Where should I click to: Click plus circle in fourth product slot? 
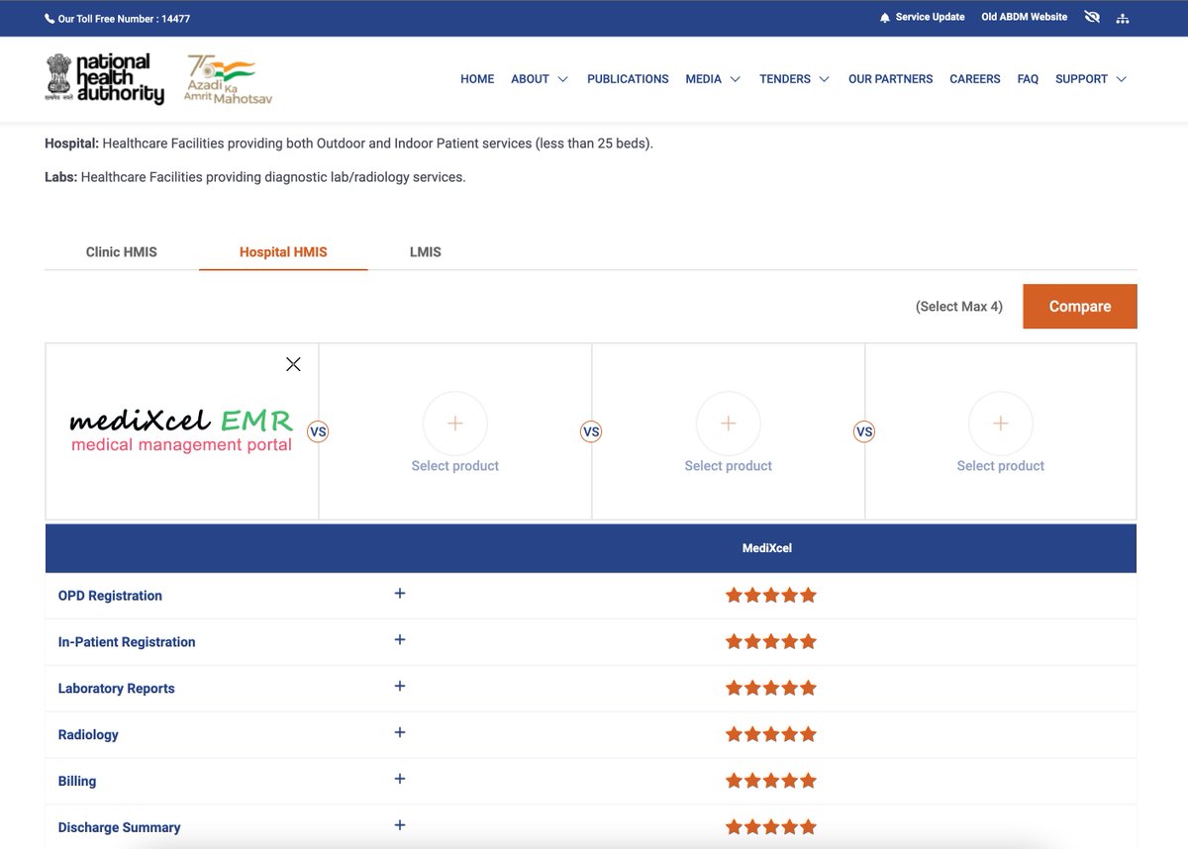(1001, 424)
